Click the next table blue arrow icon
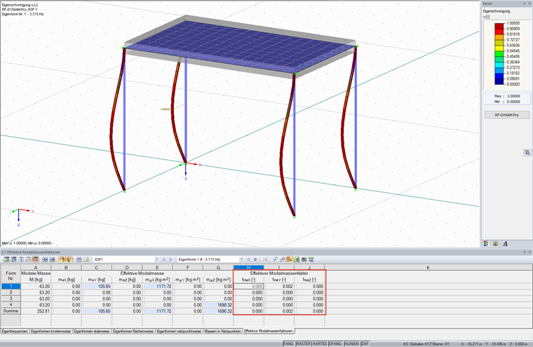This screenshot has width=533, height=347. (x=53, y=259)
